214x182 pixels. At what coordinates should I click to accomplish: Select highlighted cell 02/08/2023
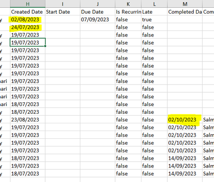pos(28,20)
